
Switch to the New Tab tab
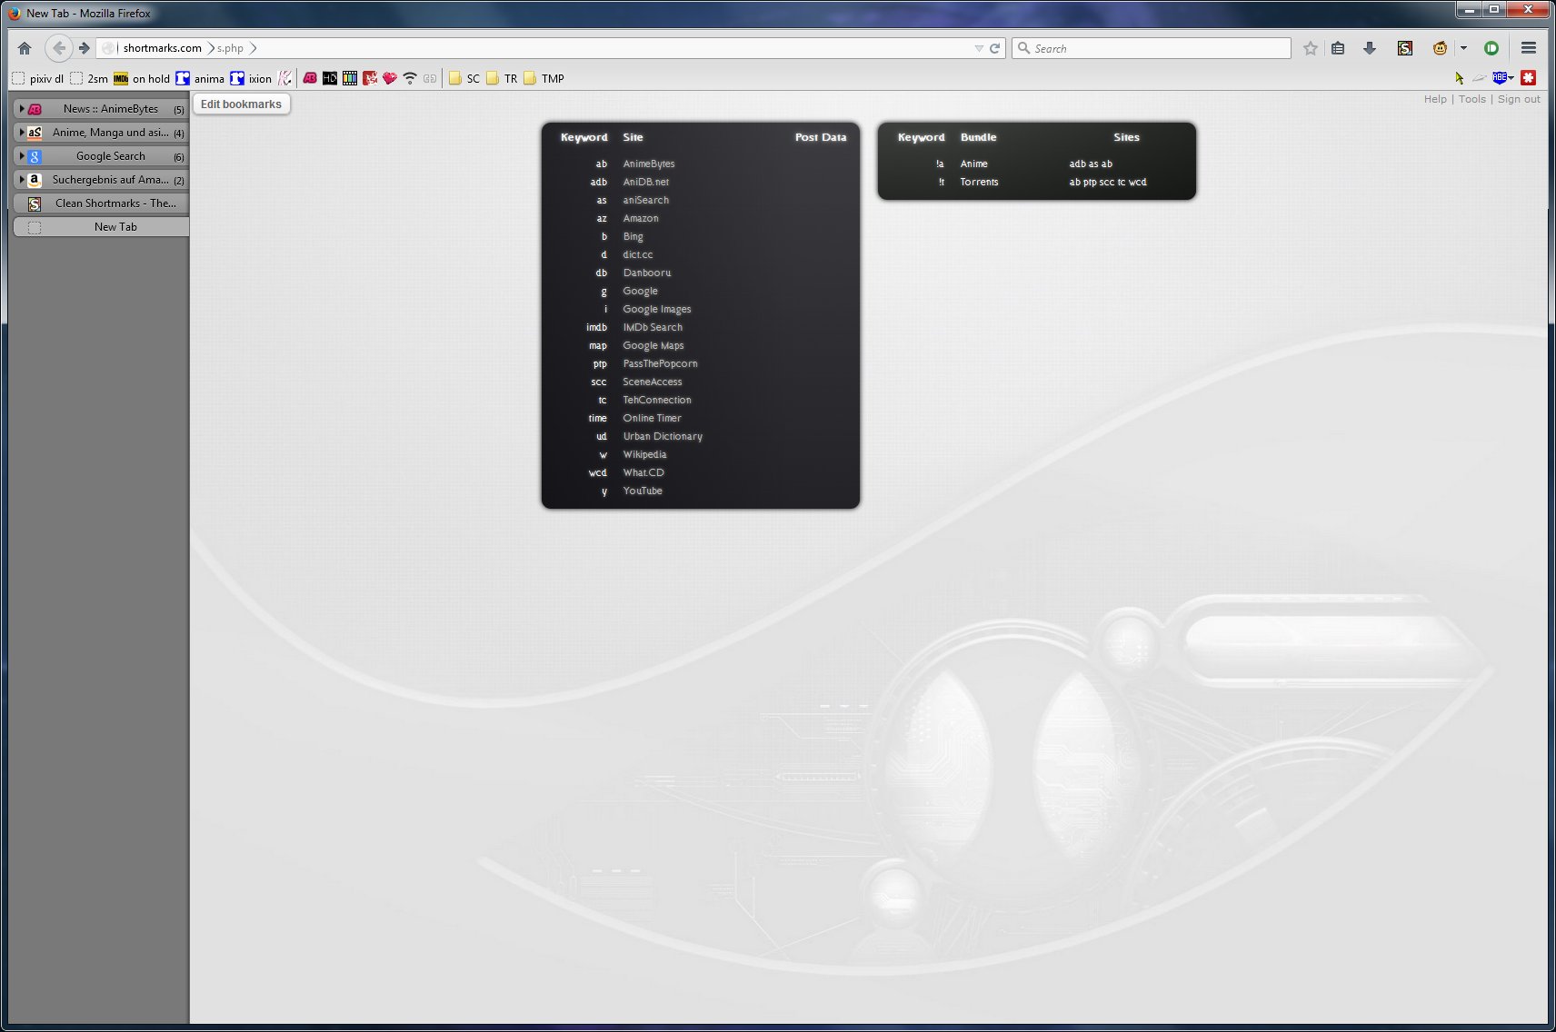102,227
